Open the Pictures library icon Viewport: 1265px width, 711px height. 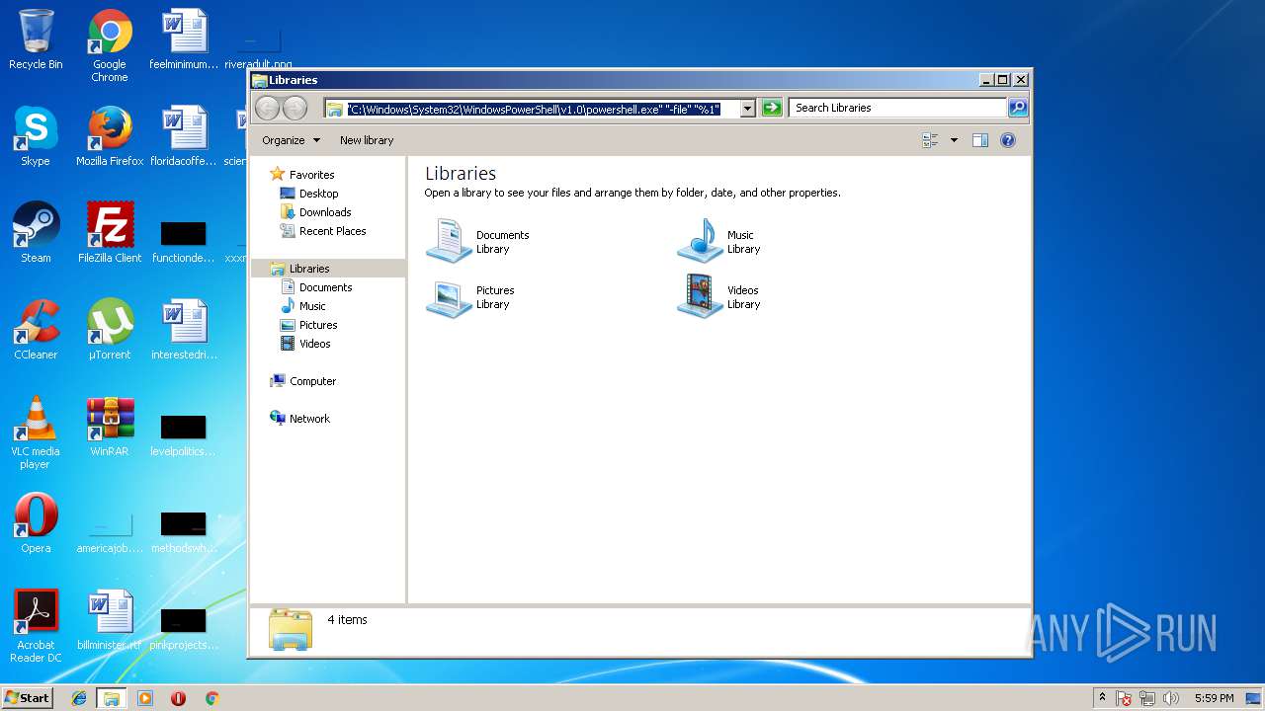click(x=449, y=297)
